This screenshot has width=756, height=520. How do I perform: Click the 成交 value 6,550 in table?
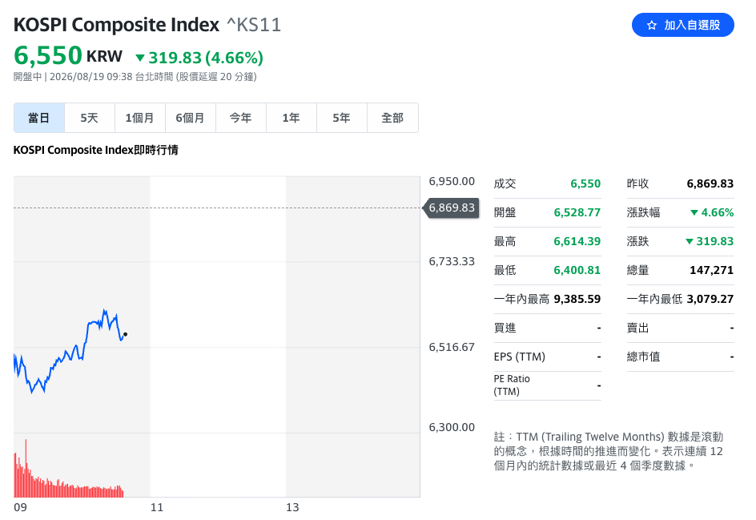(585, 183)
